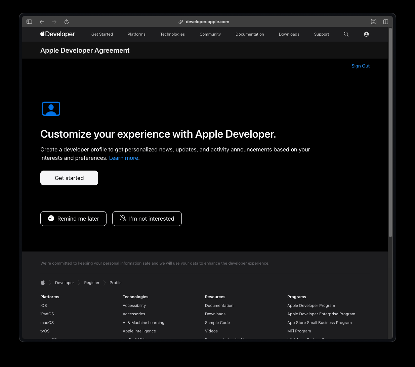The height and width of the screenshot is (367, 415).
Task: Open the Platforms nav menu
Action: [x=136, y=34]
